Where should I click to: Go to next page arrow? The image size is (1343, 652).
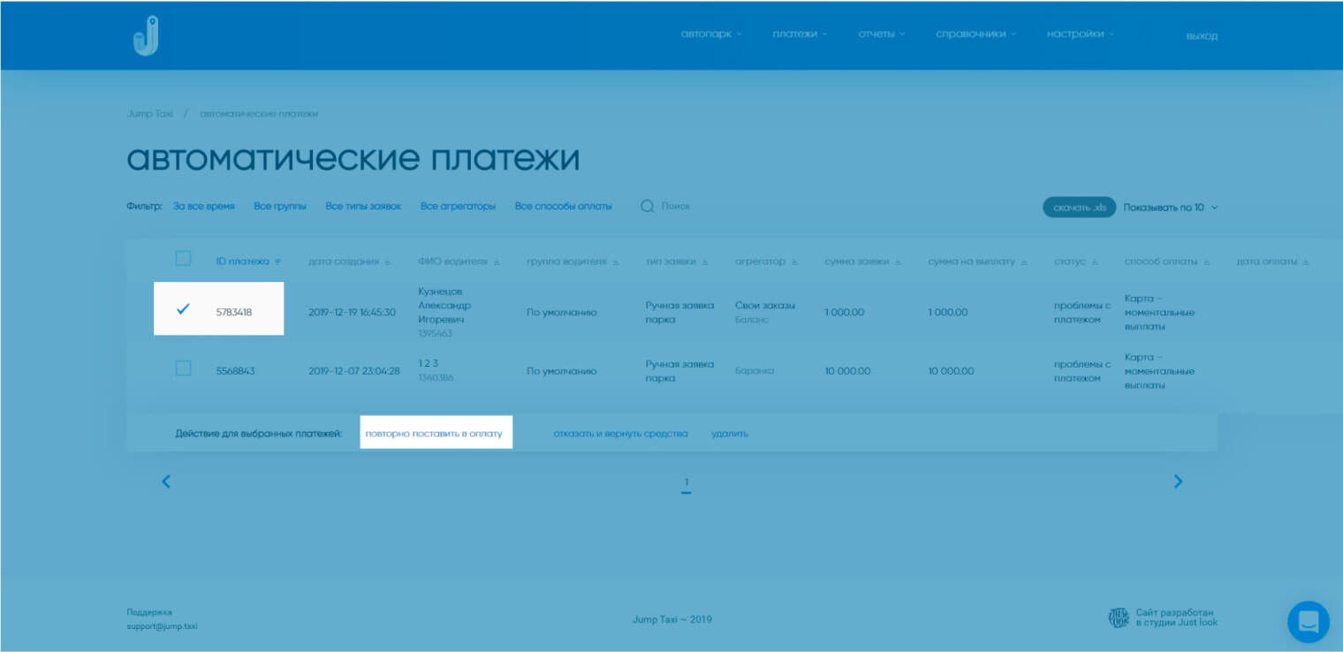[1177, 481]
